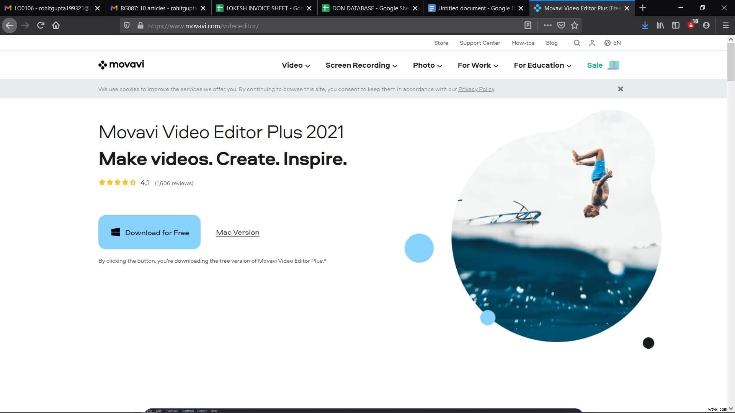Toggle reader view in the address bar
The image size is (735, 413).
tap(528, 25)
